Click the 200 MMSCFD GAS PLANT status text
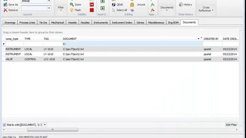 (33, 137)
